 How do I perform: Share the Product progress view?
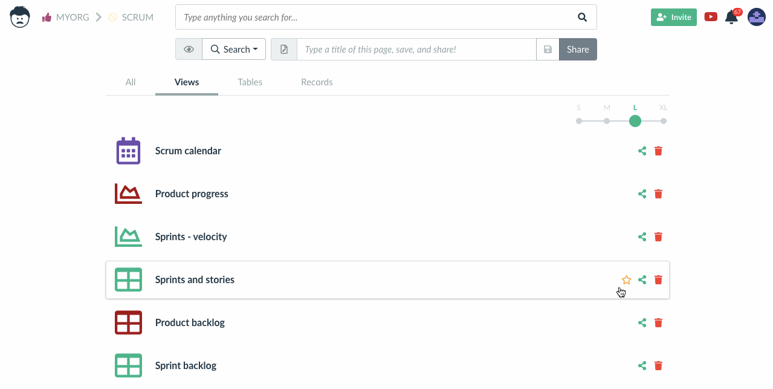click(642, 194)
